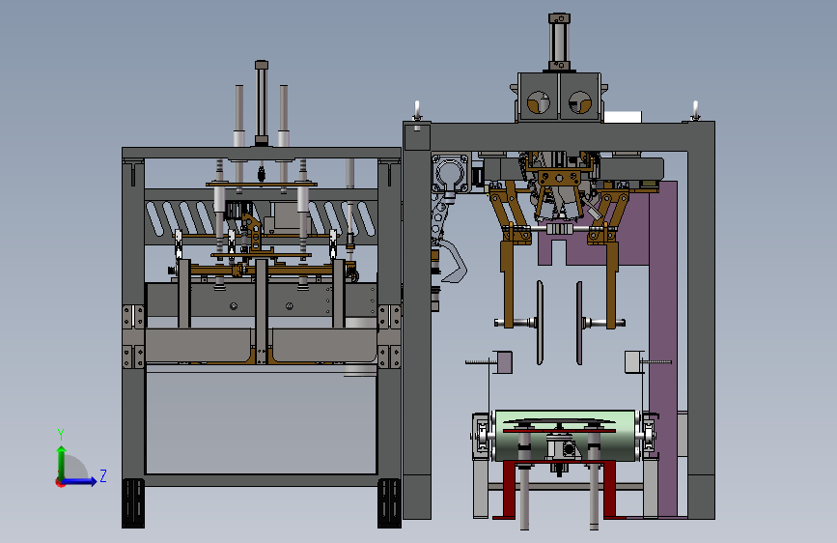The width and height of the screenshot is (837, 543).
Task: Click the red X axis origin dot of the triad
Action: pos(59,482)
